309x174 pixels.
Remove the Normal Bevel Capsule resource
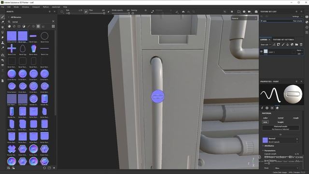[297, 139]
